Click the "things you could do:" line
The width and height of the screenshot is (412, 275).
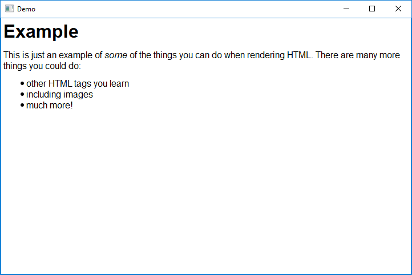(43, 66)
